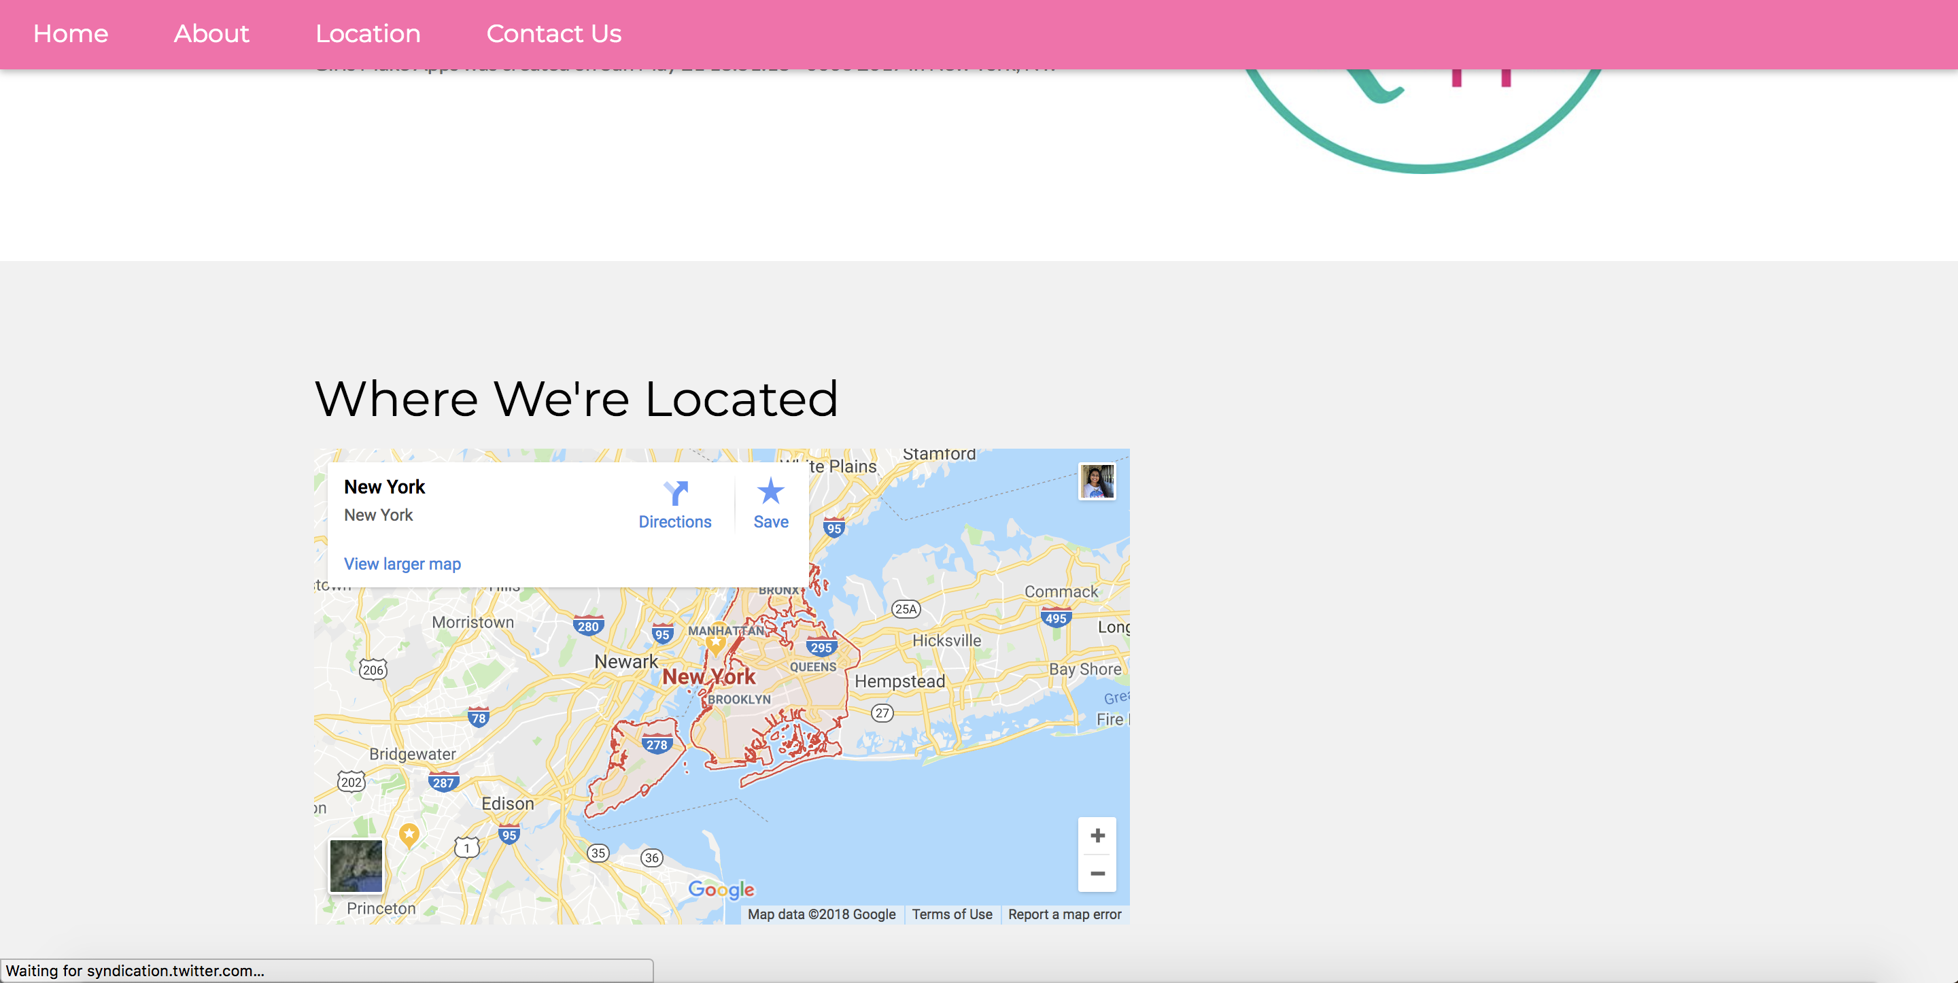Toggle satellite view thumbnail
1958x983 pixels.
[x=356, y=865]
